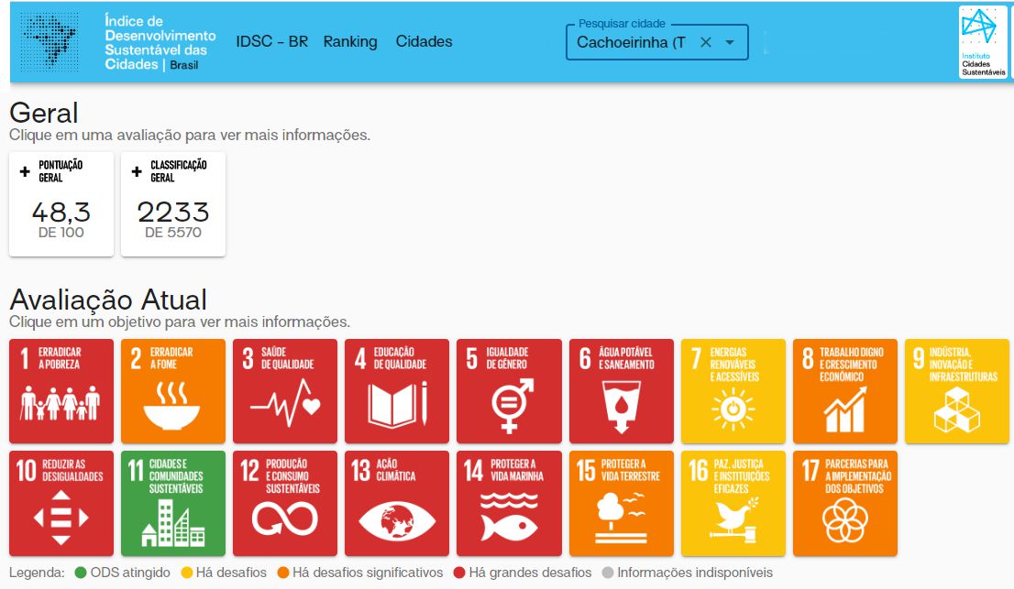Click into the Pesquisar cidade field
This screenshot has height=589, width=1014.
pyautogui.click(x=630, y=42)
